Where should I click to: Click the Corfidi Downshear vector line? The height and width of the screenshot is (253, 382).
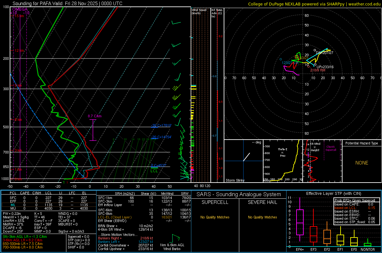coord(126,245)
